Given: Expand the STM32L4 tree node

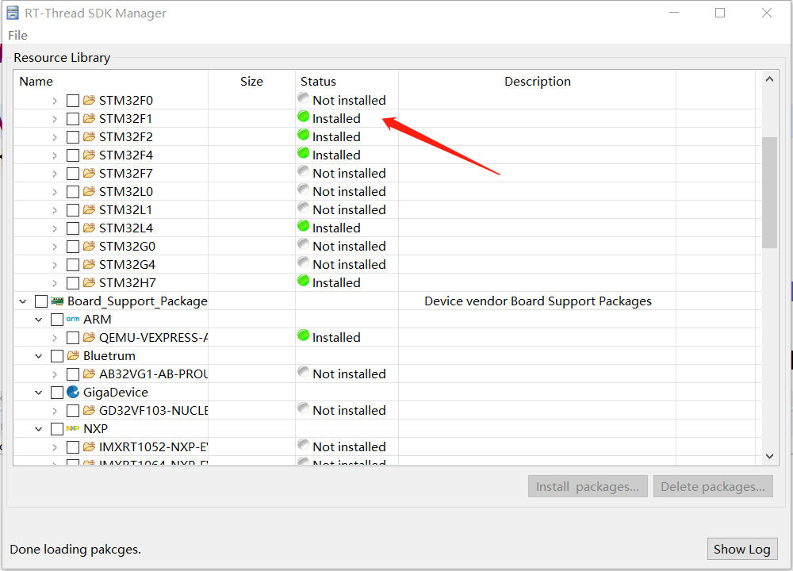Looking at the screenshot, I should 55,228.
